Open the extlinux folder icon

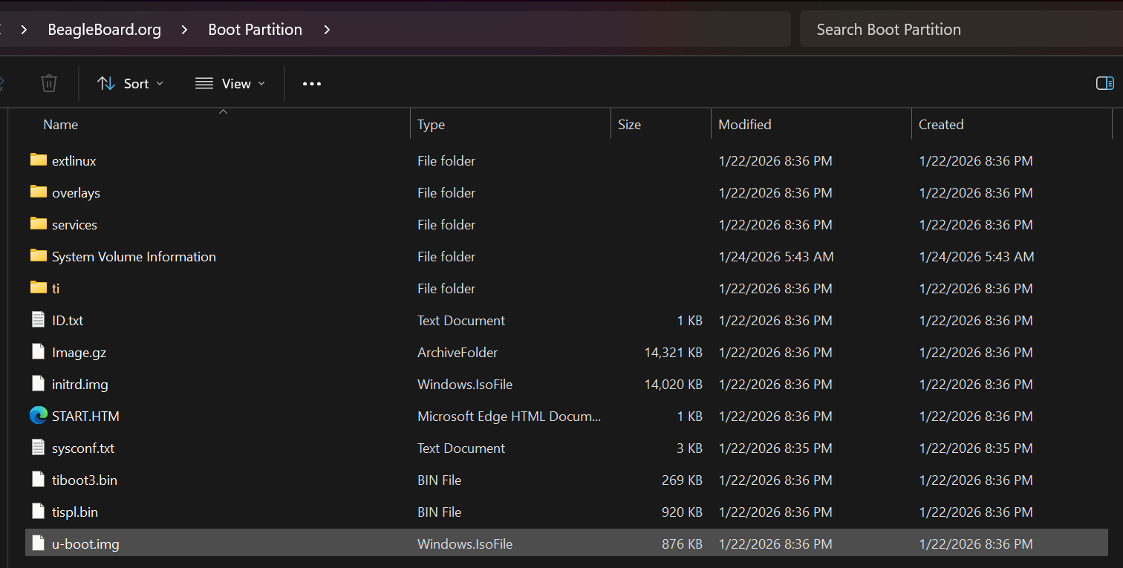pyautogui.click(x=39, y=160)
